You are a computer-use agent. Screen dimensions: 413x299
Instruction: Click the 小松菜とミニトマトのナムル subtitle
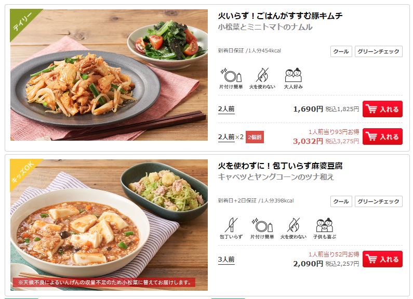pos(265,27)
